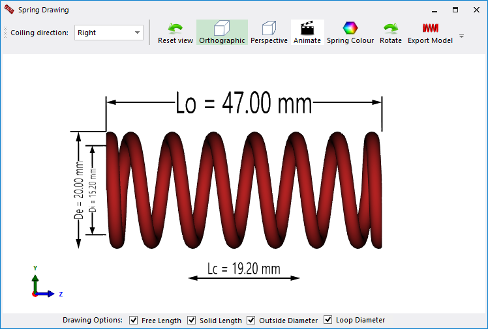The width and height of the screenshot is (488, 329).
Task: Start the Animate clapperboard tool
Action: [x=307, y=33]
